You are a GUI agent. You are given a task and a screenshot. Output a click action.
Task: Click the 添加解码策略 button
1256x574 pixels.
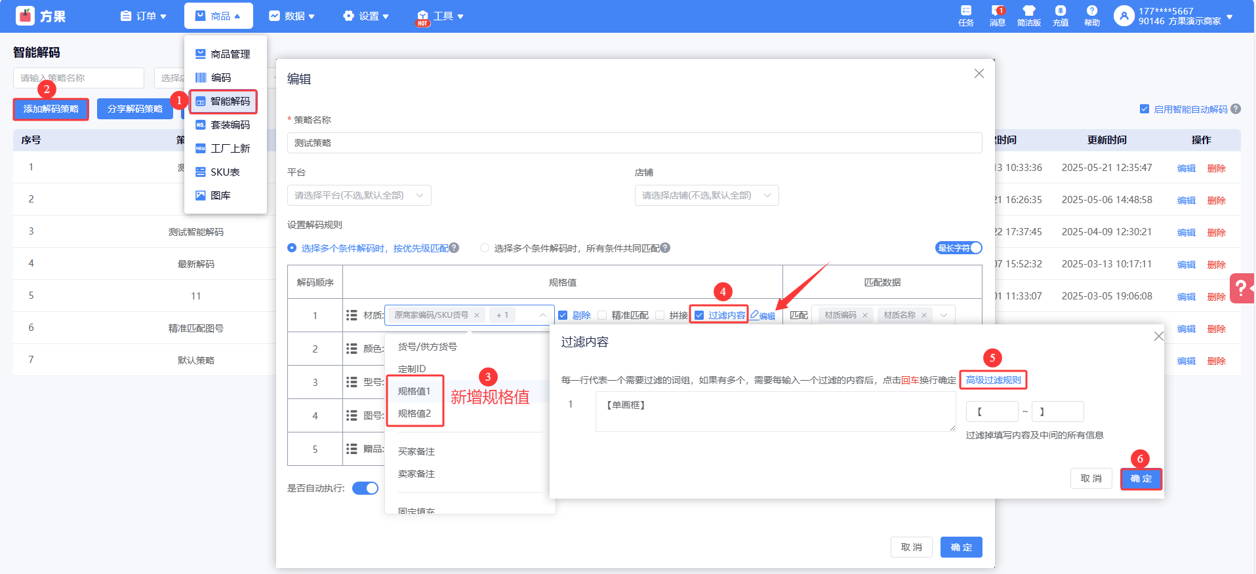pos(51,109)
